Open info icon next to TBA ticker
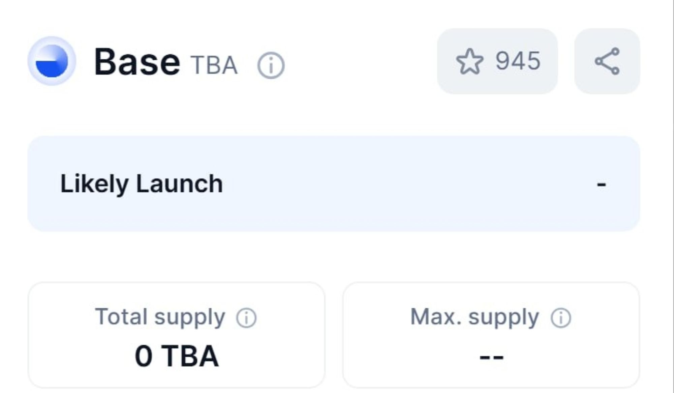The image size is (674, 393). 271,65
